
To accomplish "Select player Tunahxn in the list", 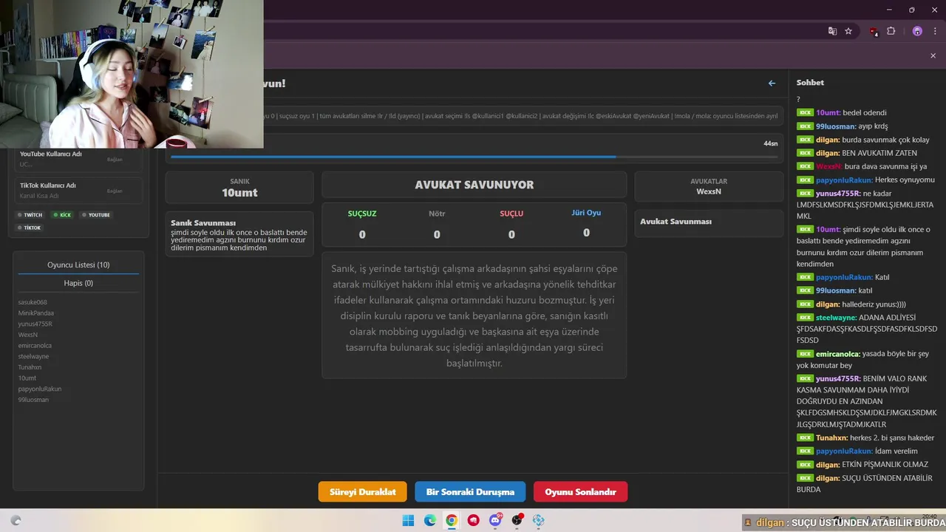I will pos(30,367).
